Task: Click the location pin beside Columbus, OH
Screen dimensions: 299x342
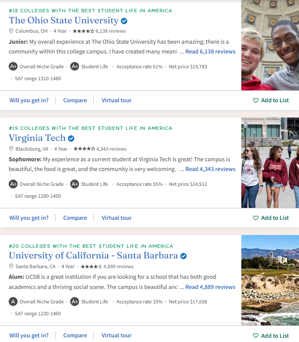Action: click(11, 31)
